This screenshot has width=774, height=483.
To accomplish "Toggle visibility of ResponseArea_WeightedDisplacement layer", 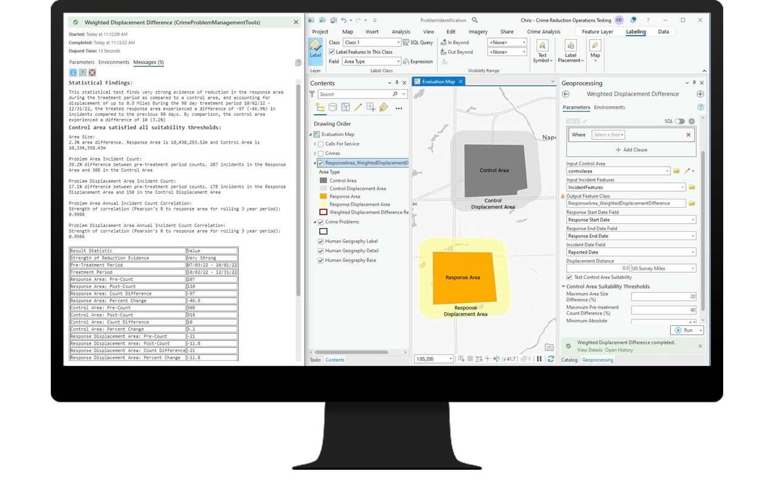I will pyautogui.click(x=320, y=163).
